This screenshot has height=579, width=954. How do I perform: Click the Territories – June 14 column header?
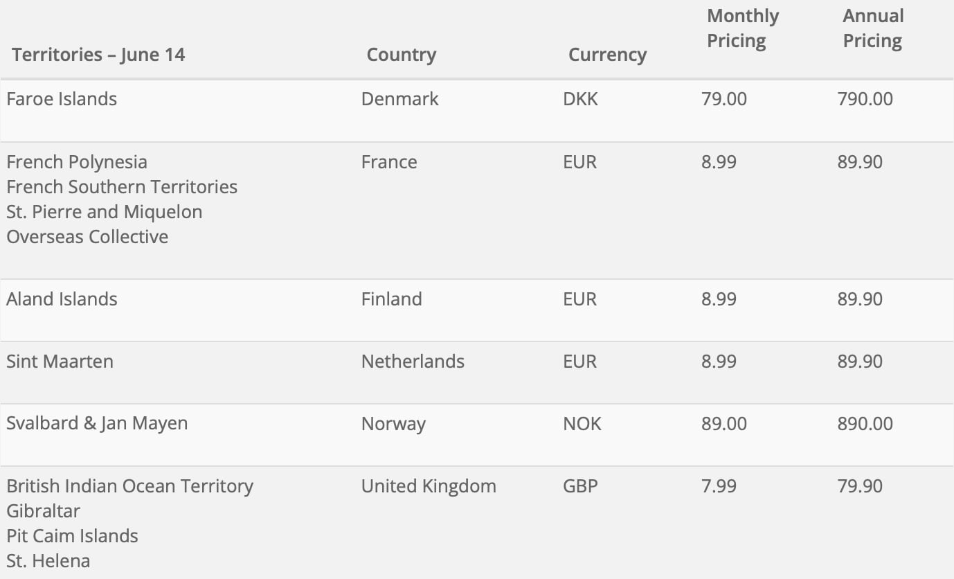tap(98, 55)
